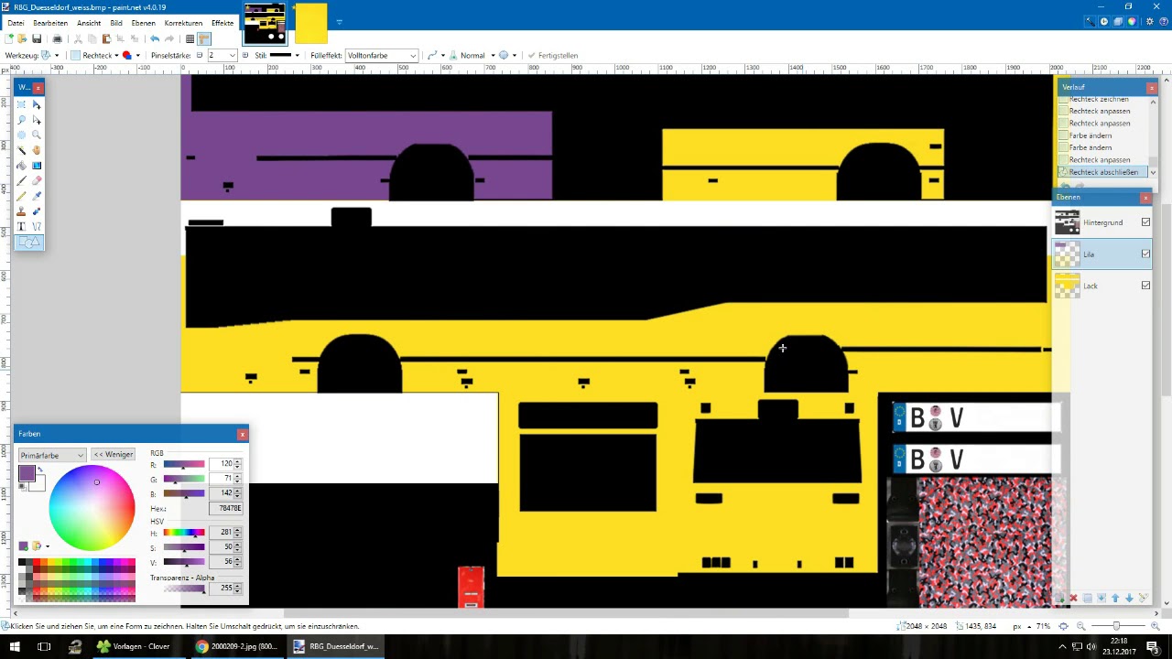The height and width of the screenshot is (659, 1172).
Task: Toggle visibility of Lack layer
Action: tap(1145, 286)
